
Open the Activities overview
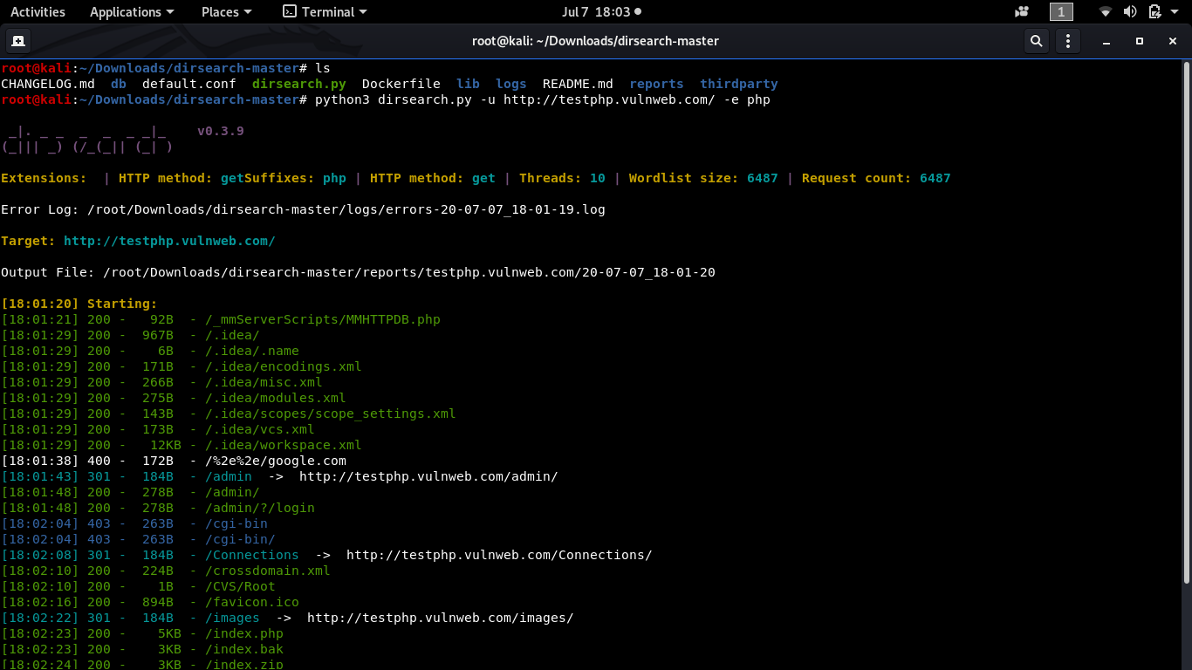pos(38,12)
